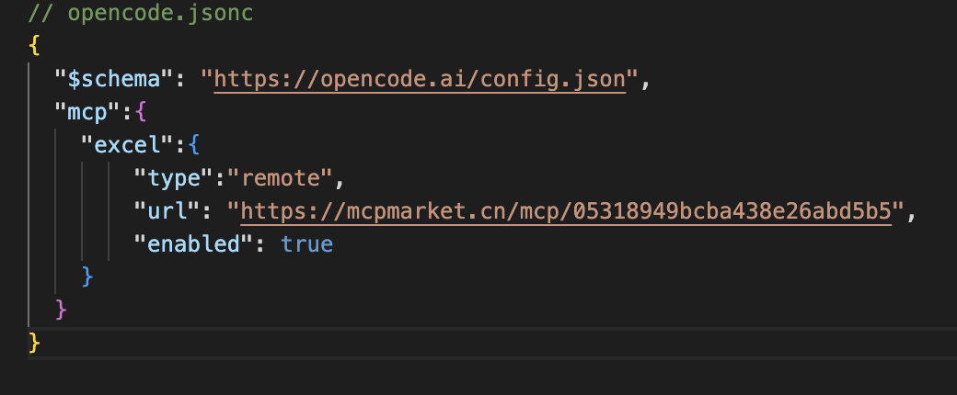
Task: Click the purple closing brace of mcp
Action: tap(62, 309)
